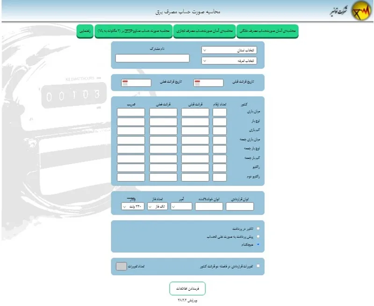Switch to commercial consumption bill tab (تجاری)
The image size is (374, 306).
pyautogui.click(x=204, y=31)
